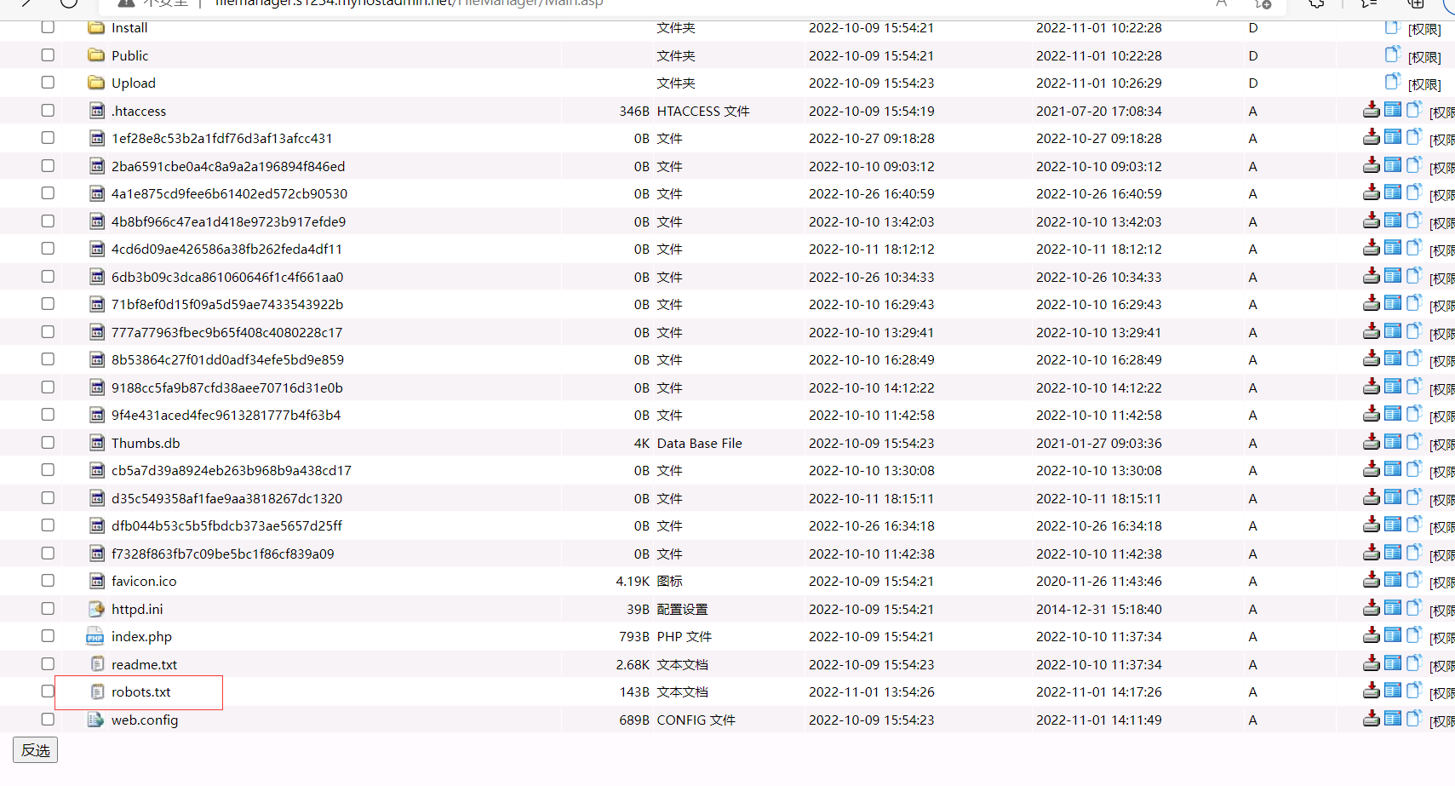Check the box next to web.config
The image size is (1455, 786).
tap(48, 720)
